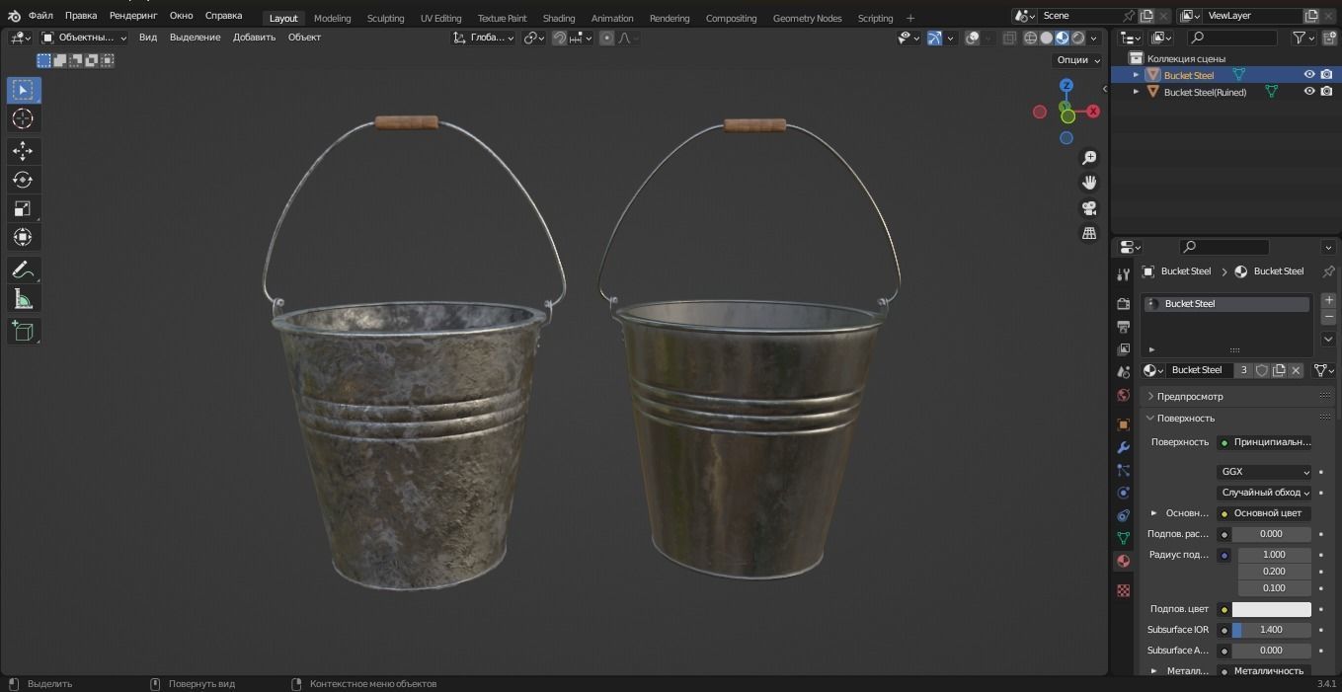Open the Object properties tab

click(1123, 424)
